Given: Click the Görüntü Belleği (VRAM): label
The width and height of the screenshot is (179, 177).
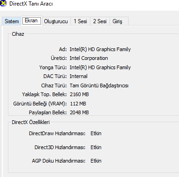Looking at the screenshot, I should [40, 104].
